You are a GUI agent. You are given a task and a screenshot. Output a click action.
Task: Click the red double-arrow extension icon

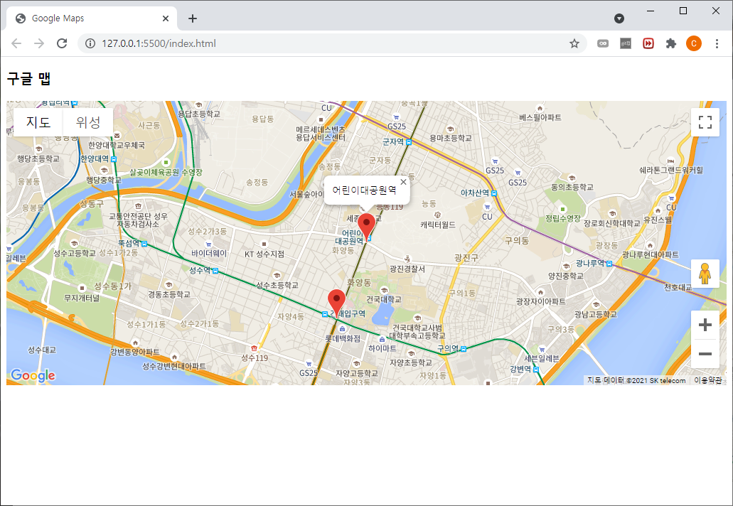648,43
